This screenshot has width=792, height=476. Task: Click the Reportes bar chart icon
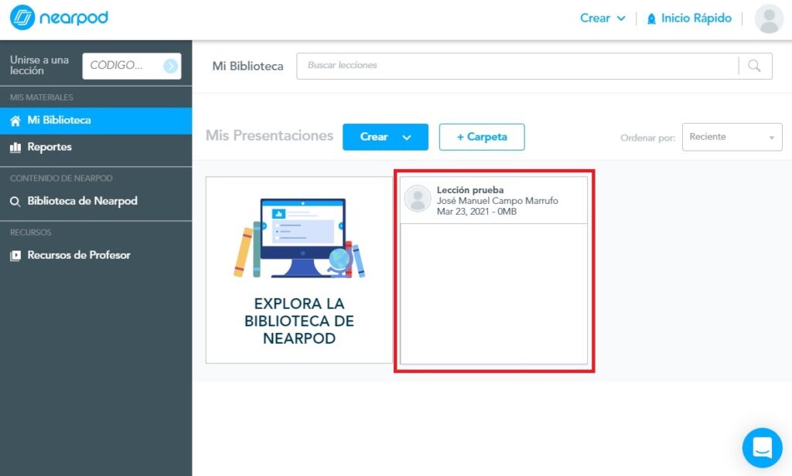15,147
